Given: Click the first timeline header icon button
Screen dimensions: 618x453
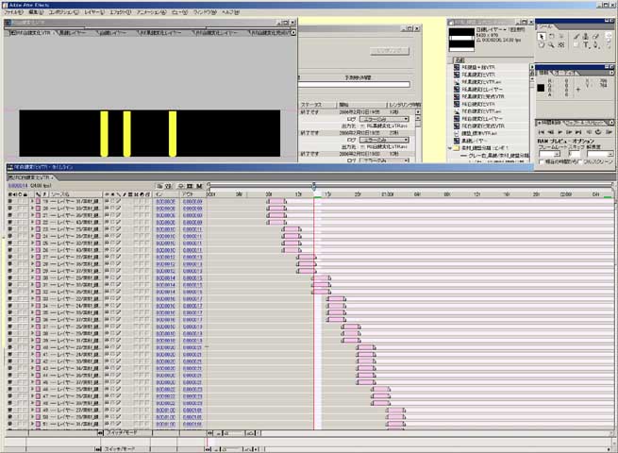Looking at the screenshot, I should point(159,186).
